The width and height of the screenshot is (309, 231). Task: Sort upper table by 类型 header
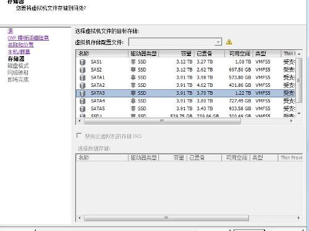pyautogui.click(x=267, y=54)
